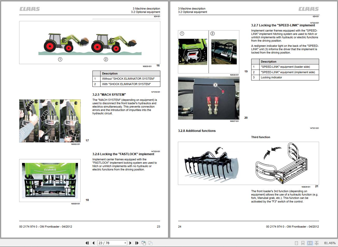This screenshot has width=338, height=247.
Task: Click the 81.46% zoom level
Action: (330, 243)
